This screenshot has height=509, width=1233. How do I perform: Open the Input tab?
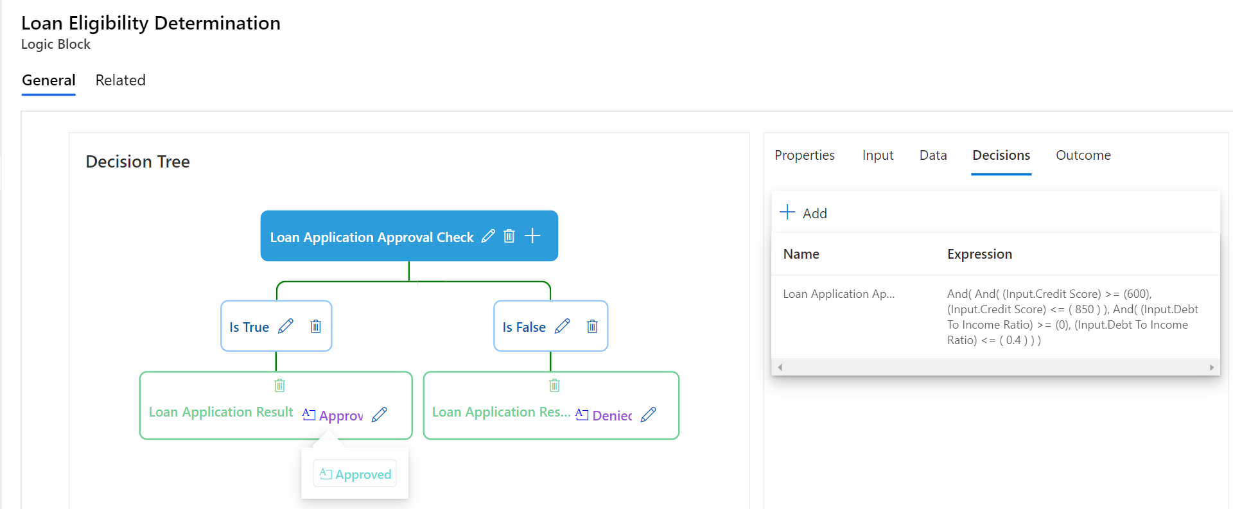point(877,155)
